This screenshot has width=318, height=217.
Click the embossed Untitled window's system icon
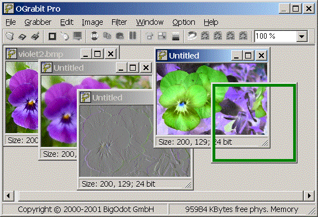(x=86, y=97)
